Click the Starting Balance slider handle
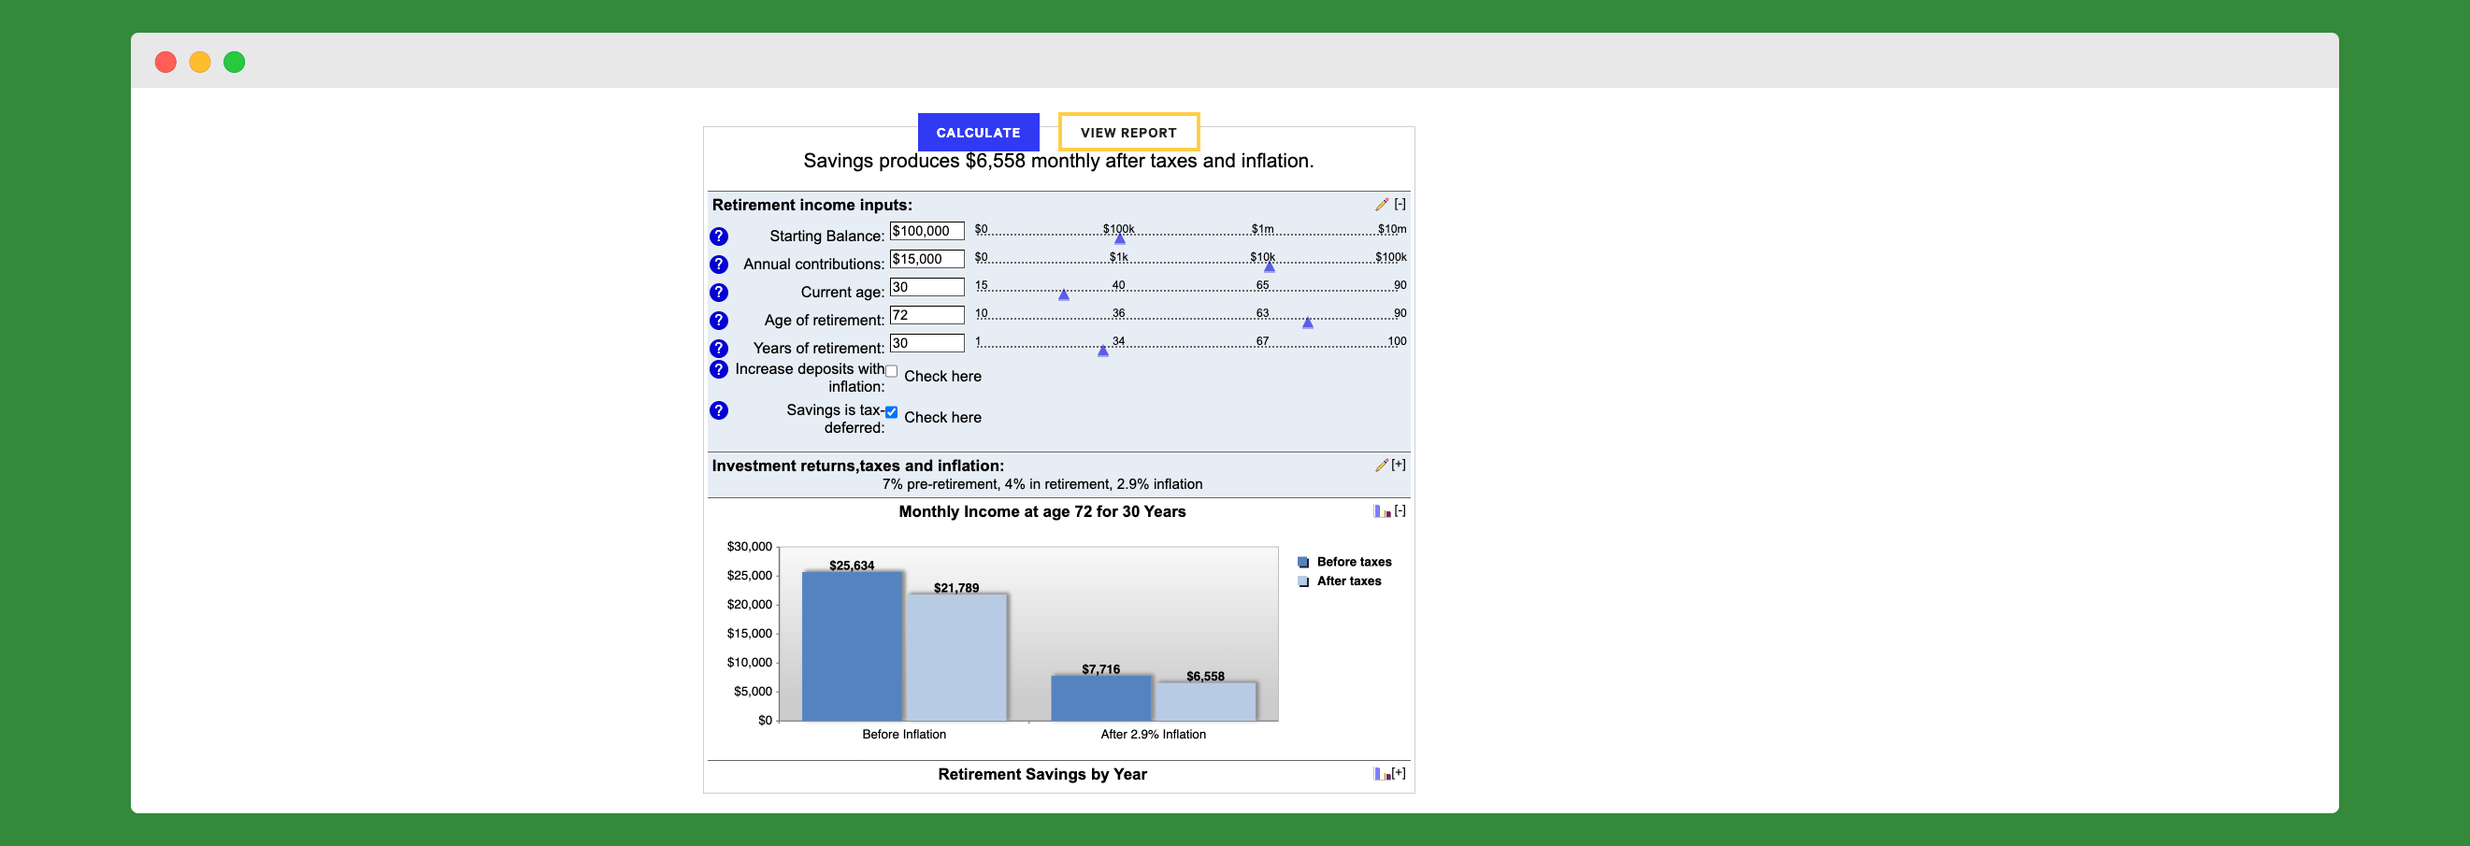The width and height of the screenshot is (2470, 846). [x=1119, y=238]
